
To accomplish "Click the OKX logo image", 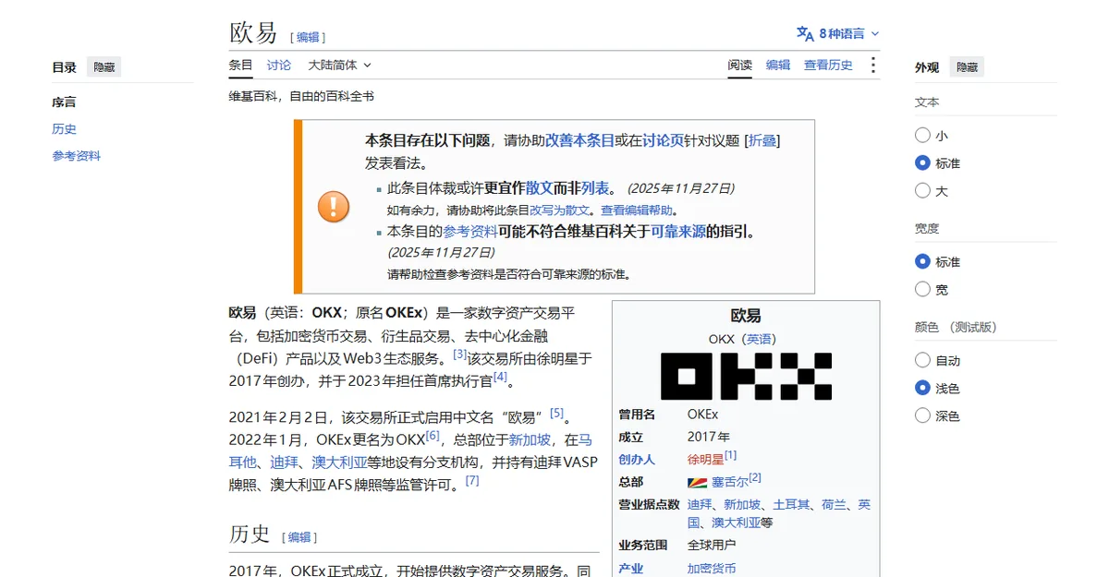I will tap(746, 376).
